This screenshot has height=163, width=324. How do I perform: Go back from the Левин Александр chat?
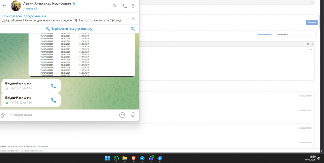pyautogui.click(x=4, y=6)
